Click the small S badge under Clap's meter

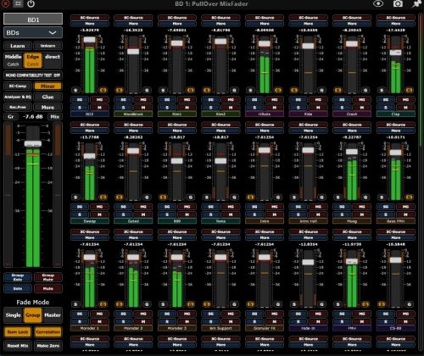pos(382,91)
